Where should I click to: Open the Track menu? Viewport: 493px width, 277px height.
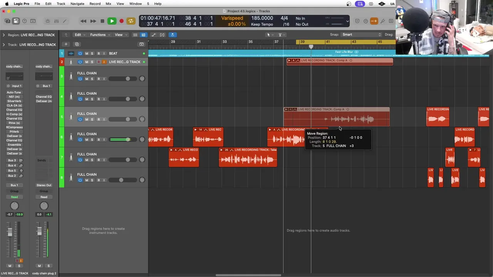tap(61, 3)
